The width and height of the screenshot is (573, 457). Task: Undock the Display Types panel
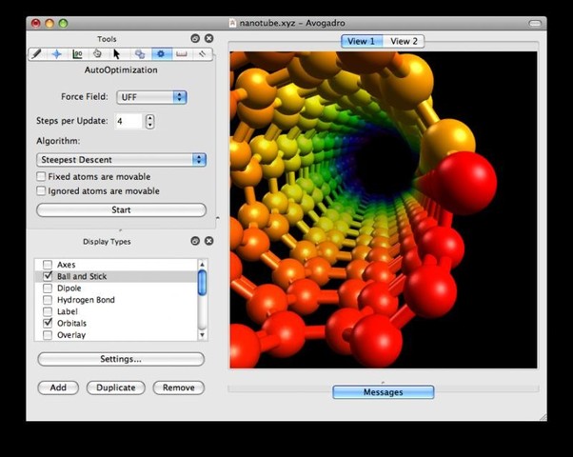195,241
